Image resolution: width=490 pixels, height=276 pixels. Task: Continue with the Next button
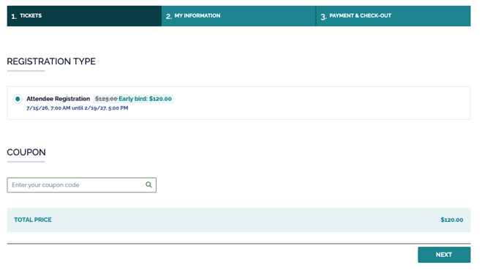(x=444, y=255)
